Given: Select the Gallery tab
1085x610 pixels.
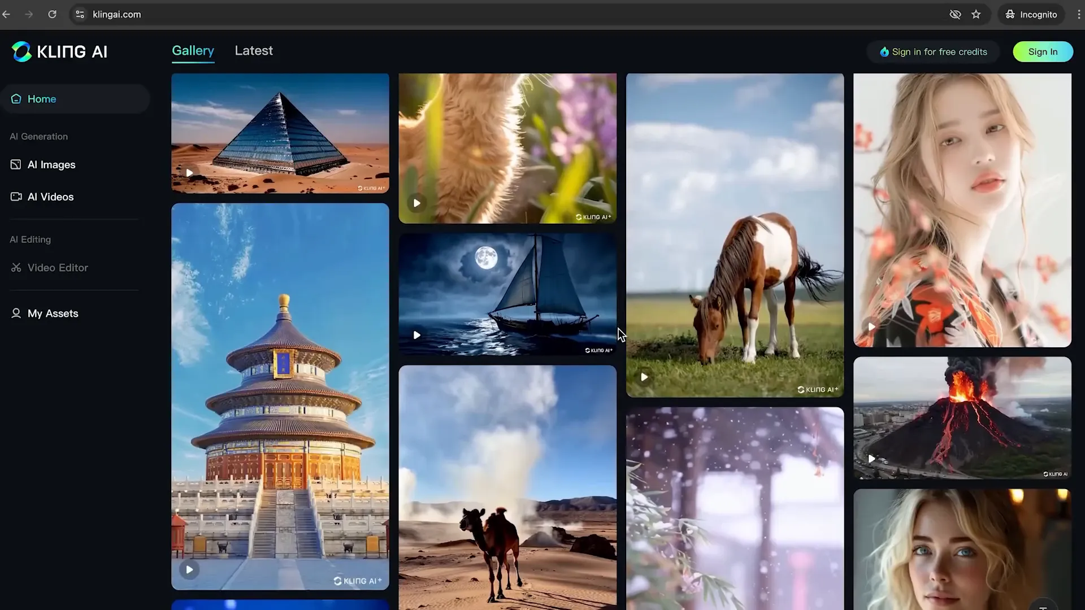Looking at the screenshot, I should pyautogui.click(x=193, y=50).
